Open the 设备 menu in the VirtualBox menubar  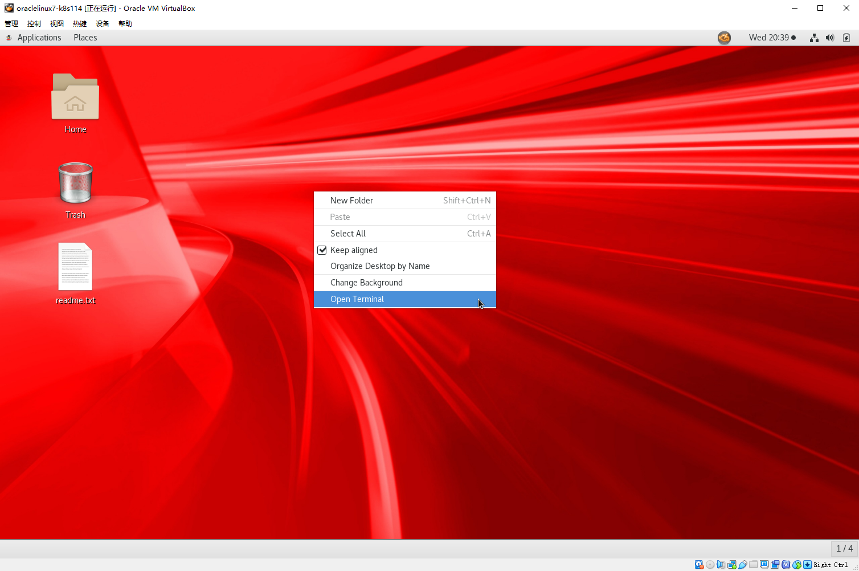[x=102, y=23]
